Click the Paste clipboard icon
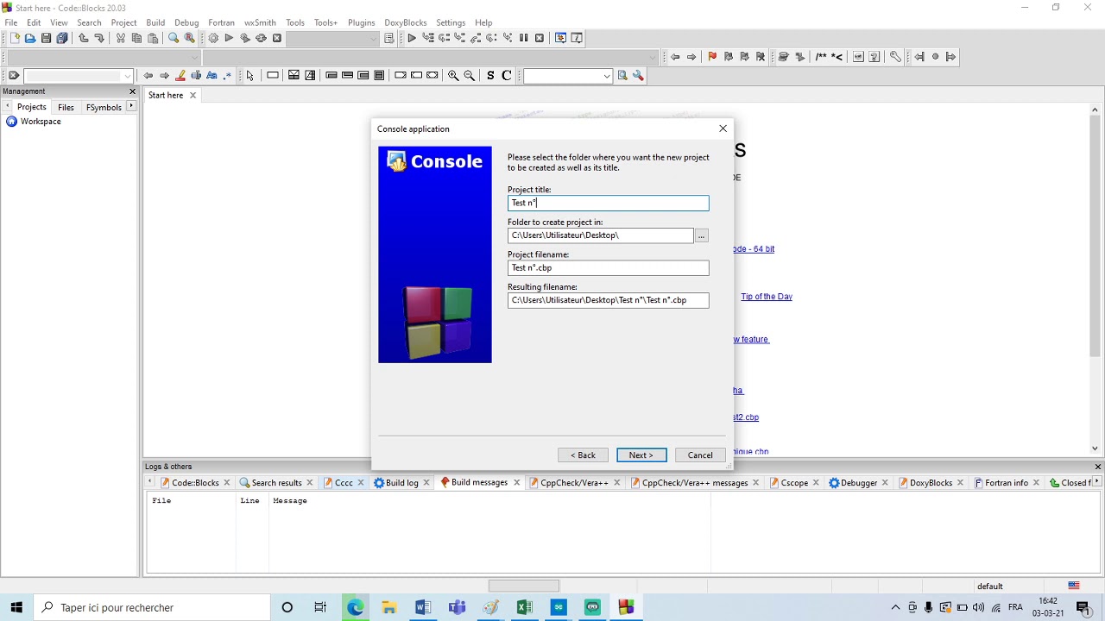1105x621 pixels. (x=153, y=38)
